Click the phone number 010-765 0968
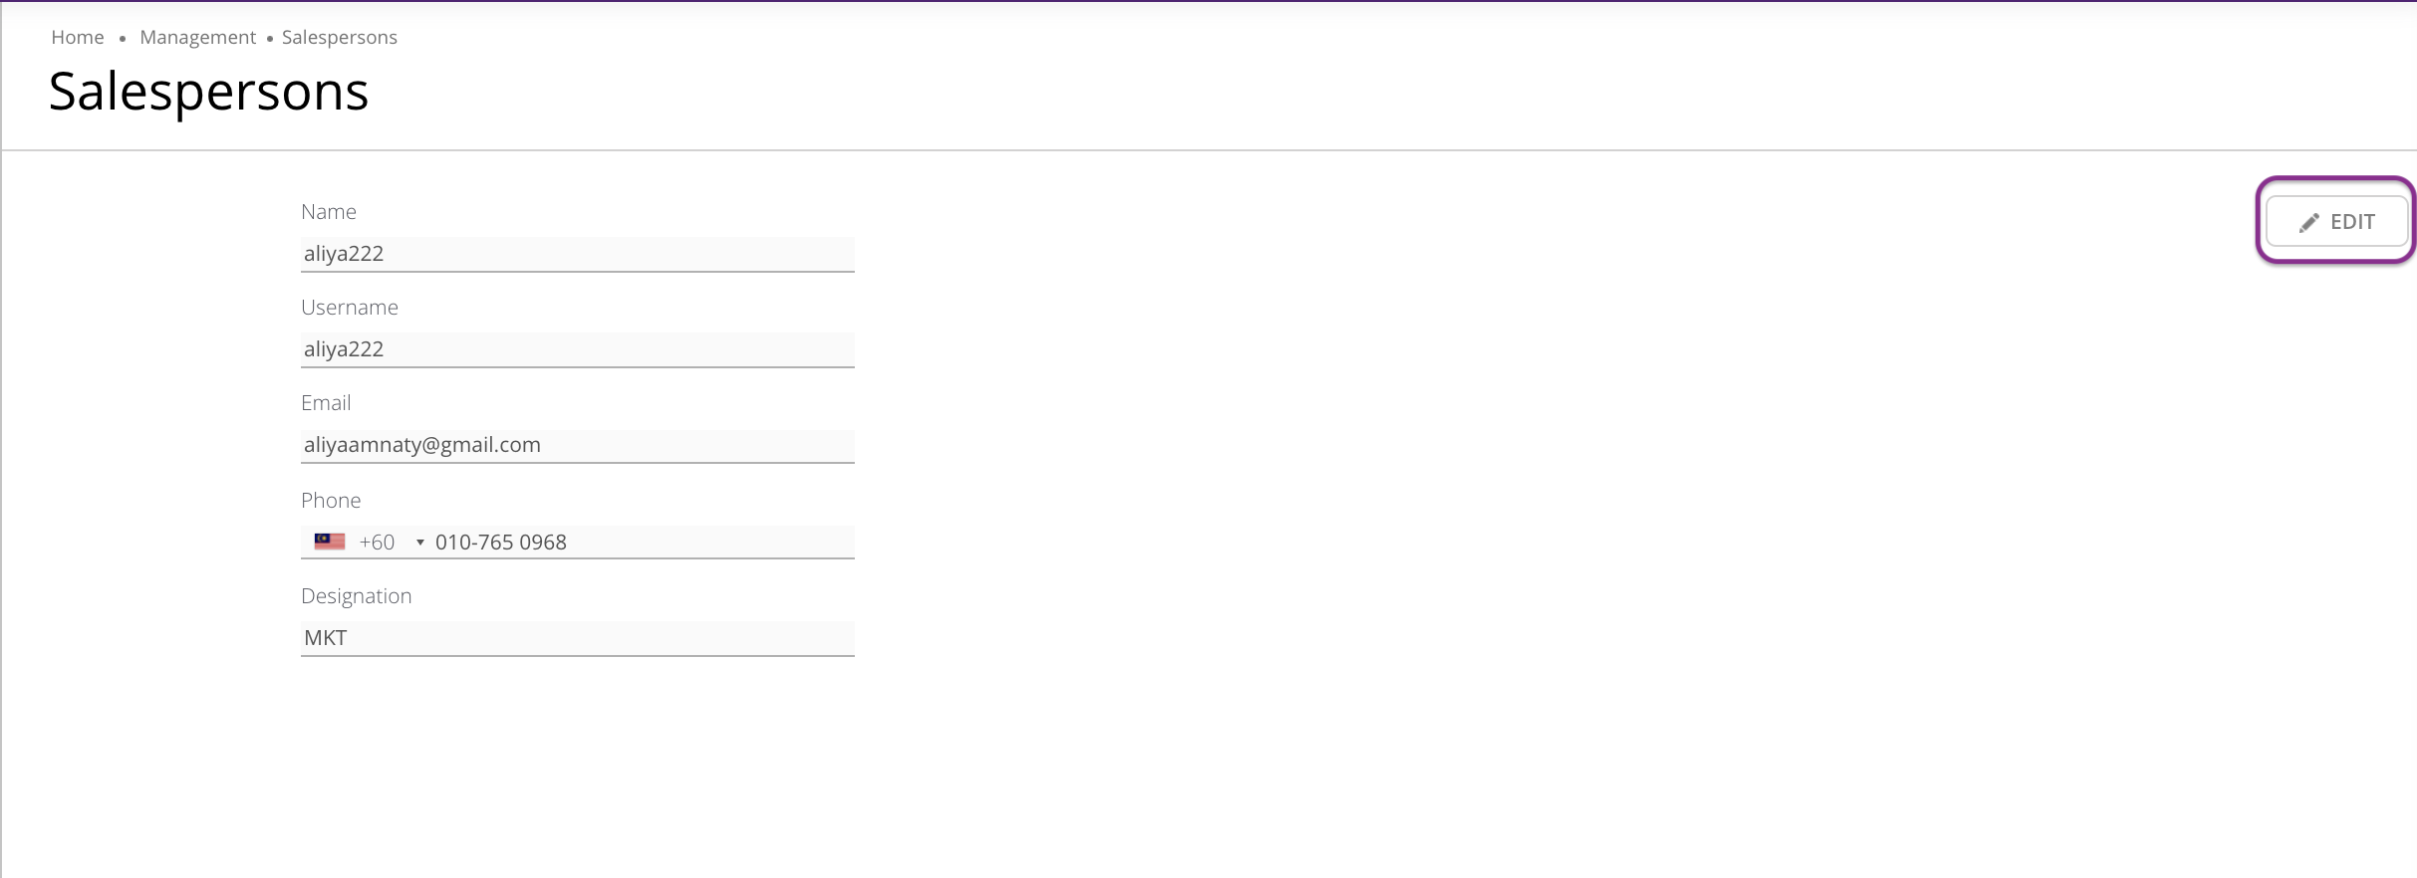 501,543
